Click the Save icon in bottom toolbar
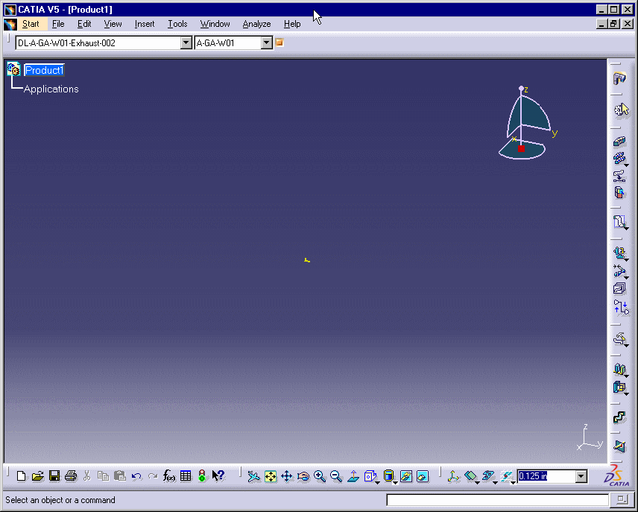This screenshot has width=638, height=512. point(54,476)
